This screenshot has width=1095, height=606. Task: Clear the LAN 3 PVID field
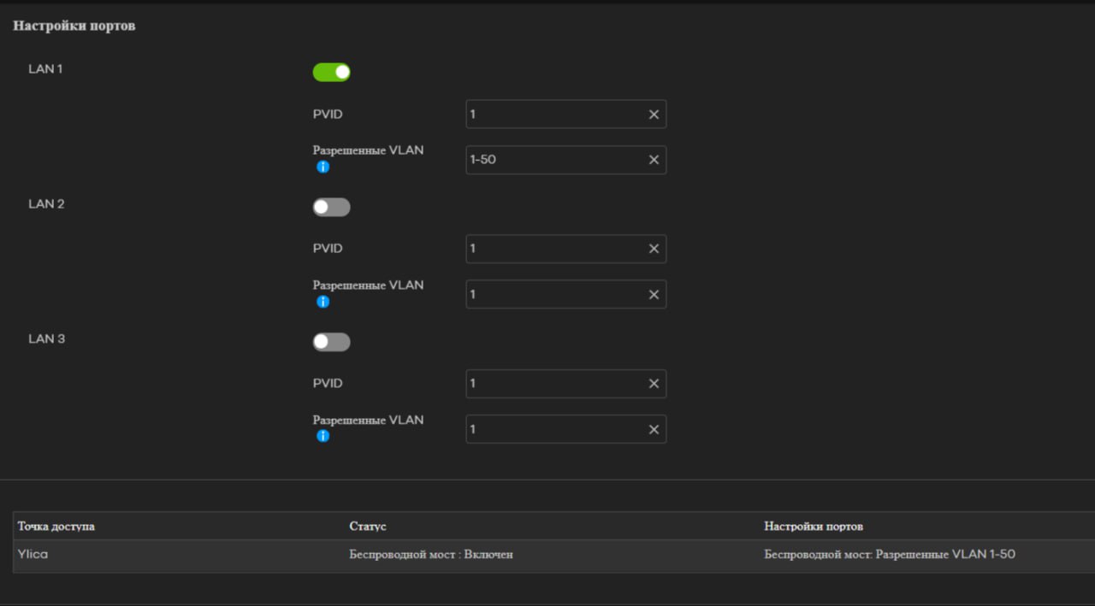pos(654,384)
